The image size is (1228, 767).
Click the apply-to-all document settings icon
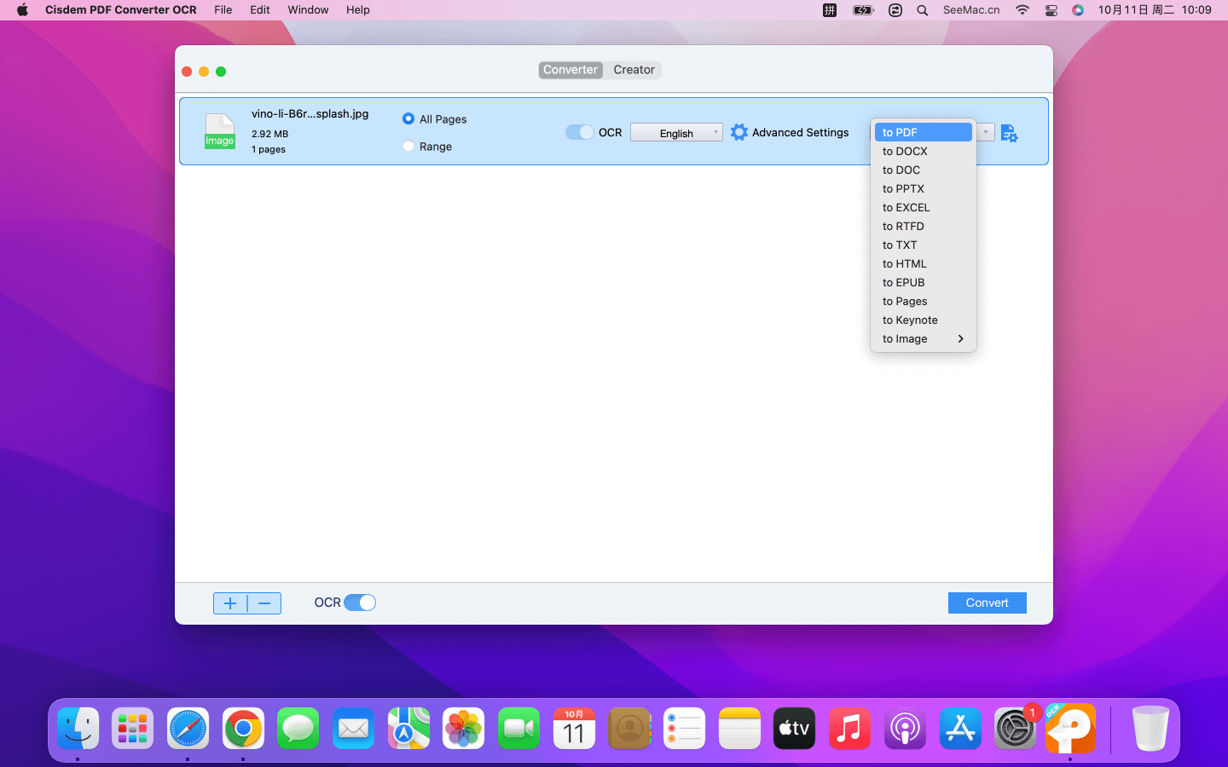pyautogui.click(x=1009, y=133)
